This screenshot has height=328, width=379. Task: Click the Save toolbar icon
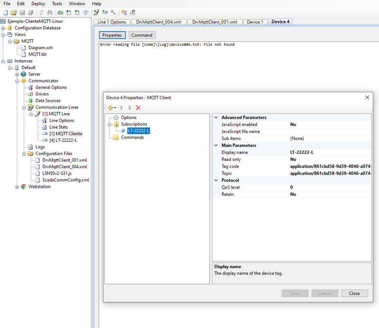pos(22,12)
